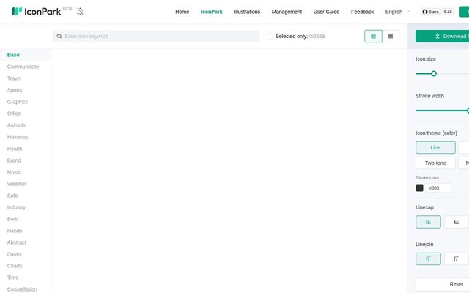Select the Animals category
The height and width of the screenshot is (293, 469).
click(x=16, y=125)
